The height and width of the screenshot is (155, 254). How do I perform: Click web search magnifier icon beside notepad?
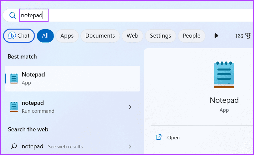tap(14, 146)
